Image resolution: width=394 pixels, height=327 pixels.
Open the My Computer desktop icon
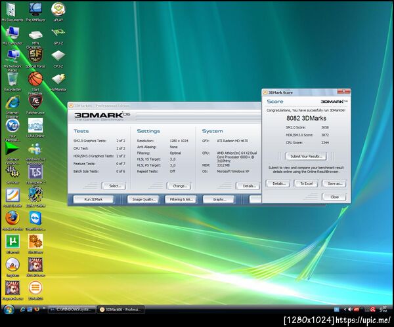click(12, 35)
